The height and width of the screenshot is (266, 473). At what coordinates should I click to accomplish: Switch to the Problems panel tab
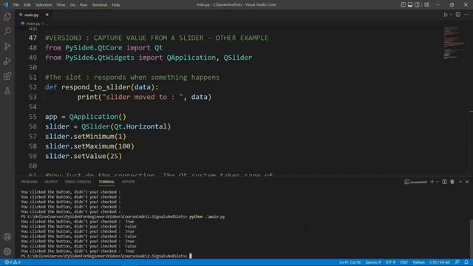pyautogui.click(x=29, y=182)
